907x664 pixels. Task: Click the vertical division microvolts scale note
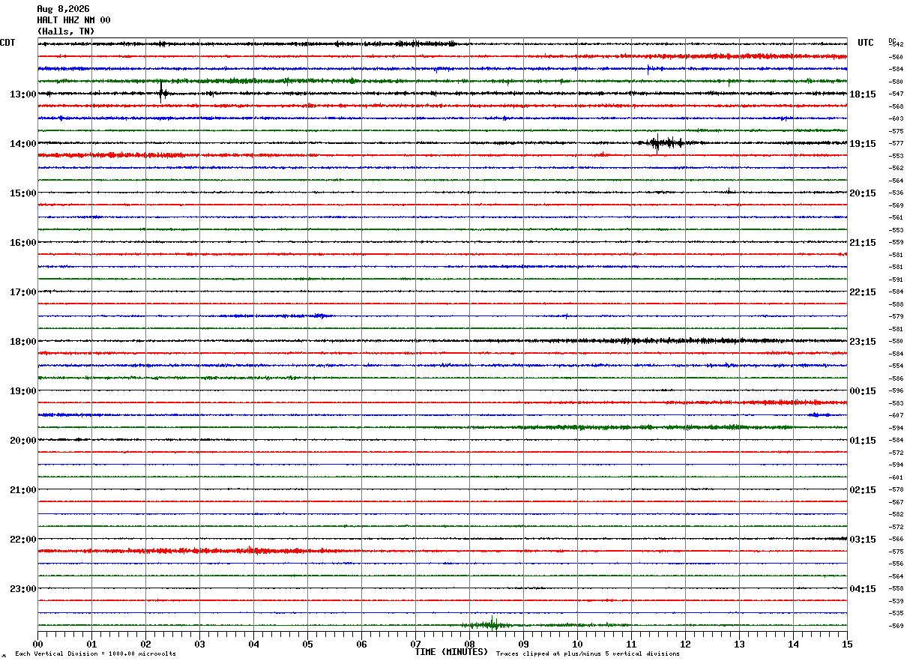(95, 654)
